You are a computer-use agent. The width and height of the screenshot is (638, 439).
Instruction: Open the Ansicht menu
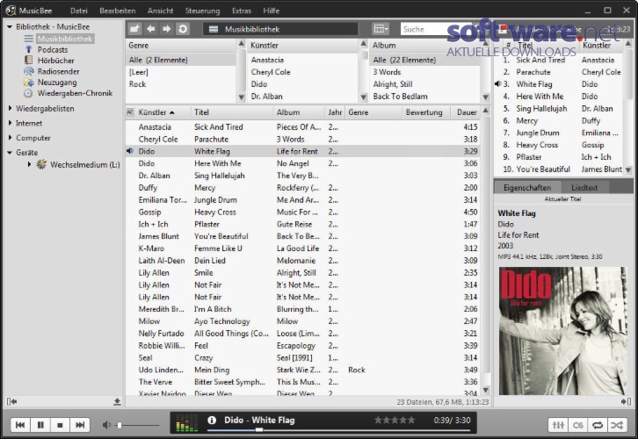pos(160,11)
